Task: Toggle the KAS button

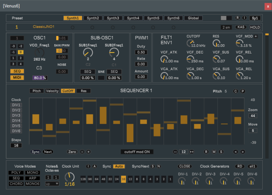Action: point(241,27)
